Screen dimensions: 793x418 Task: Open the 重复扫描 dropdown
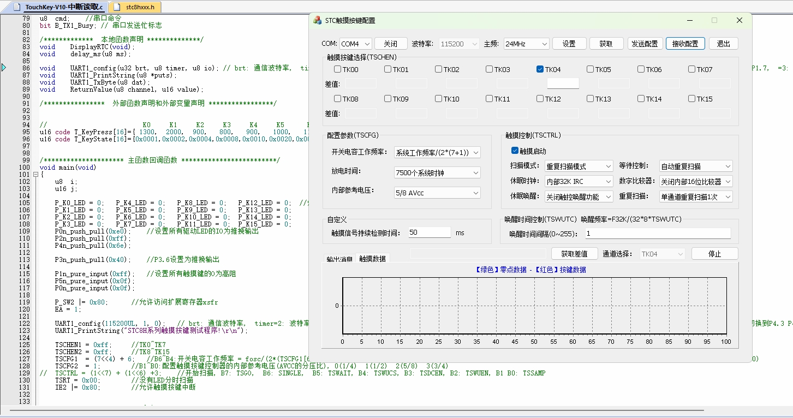click(696, 196)
